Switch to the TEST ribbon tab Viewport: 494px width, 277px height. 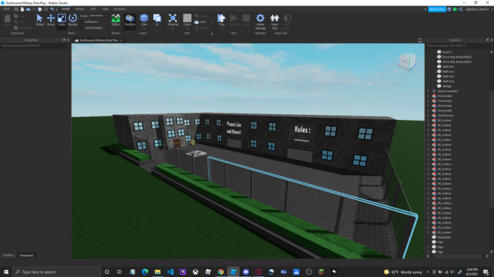coord(93,9)
